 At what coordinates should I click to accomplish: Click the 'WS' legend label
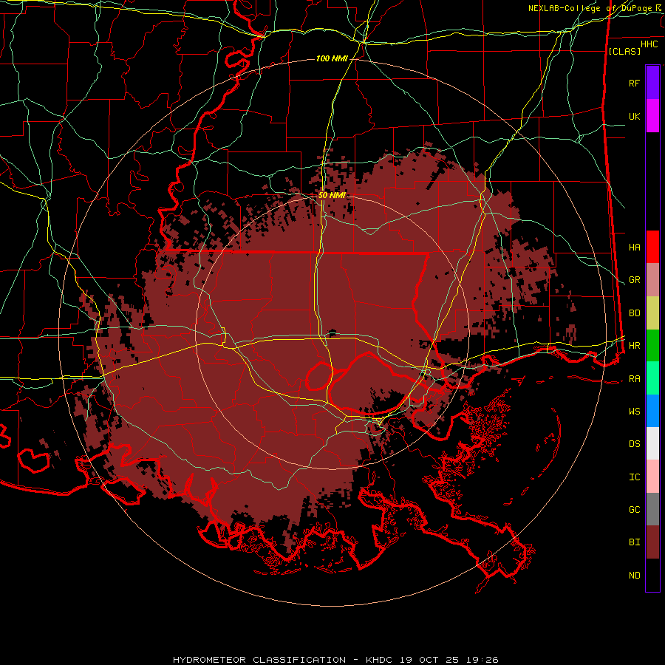point(634,412)
